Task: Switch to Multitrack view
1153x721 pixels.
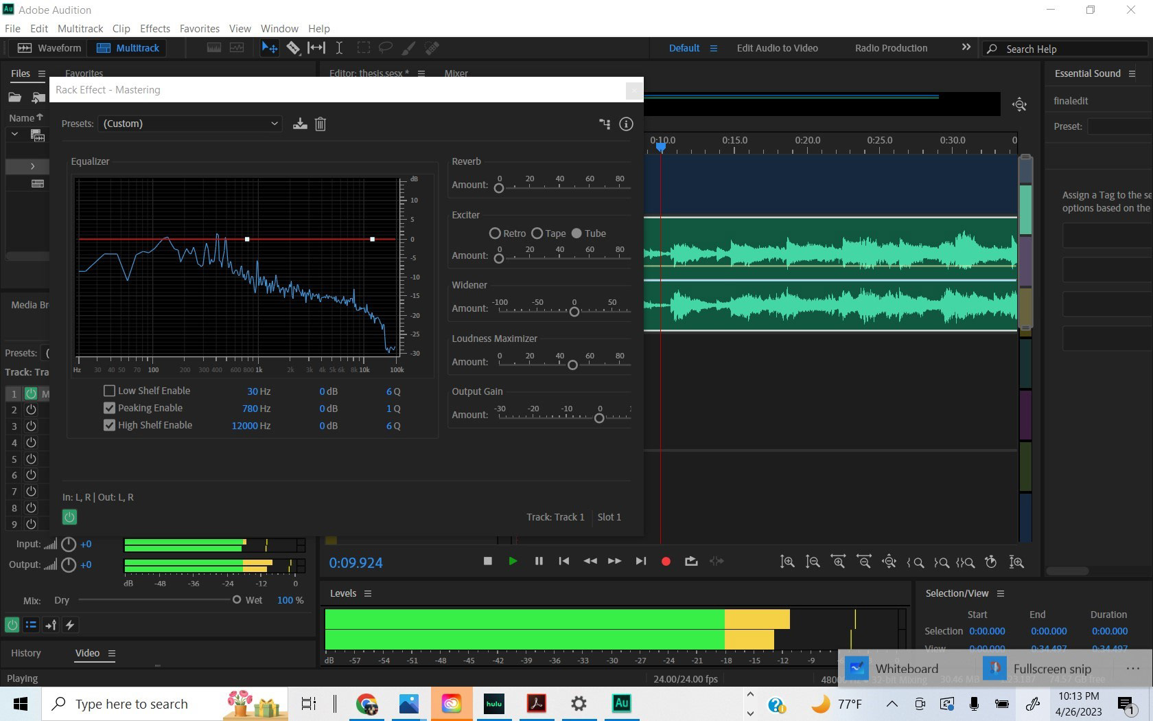Action: coord(128,48)
